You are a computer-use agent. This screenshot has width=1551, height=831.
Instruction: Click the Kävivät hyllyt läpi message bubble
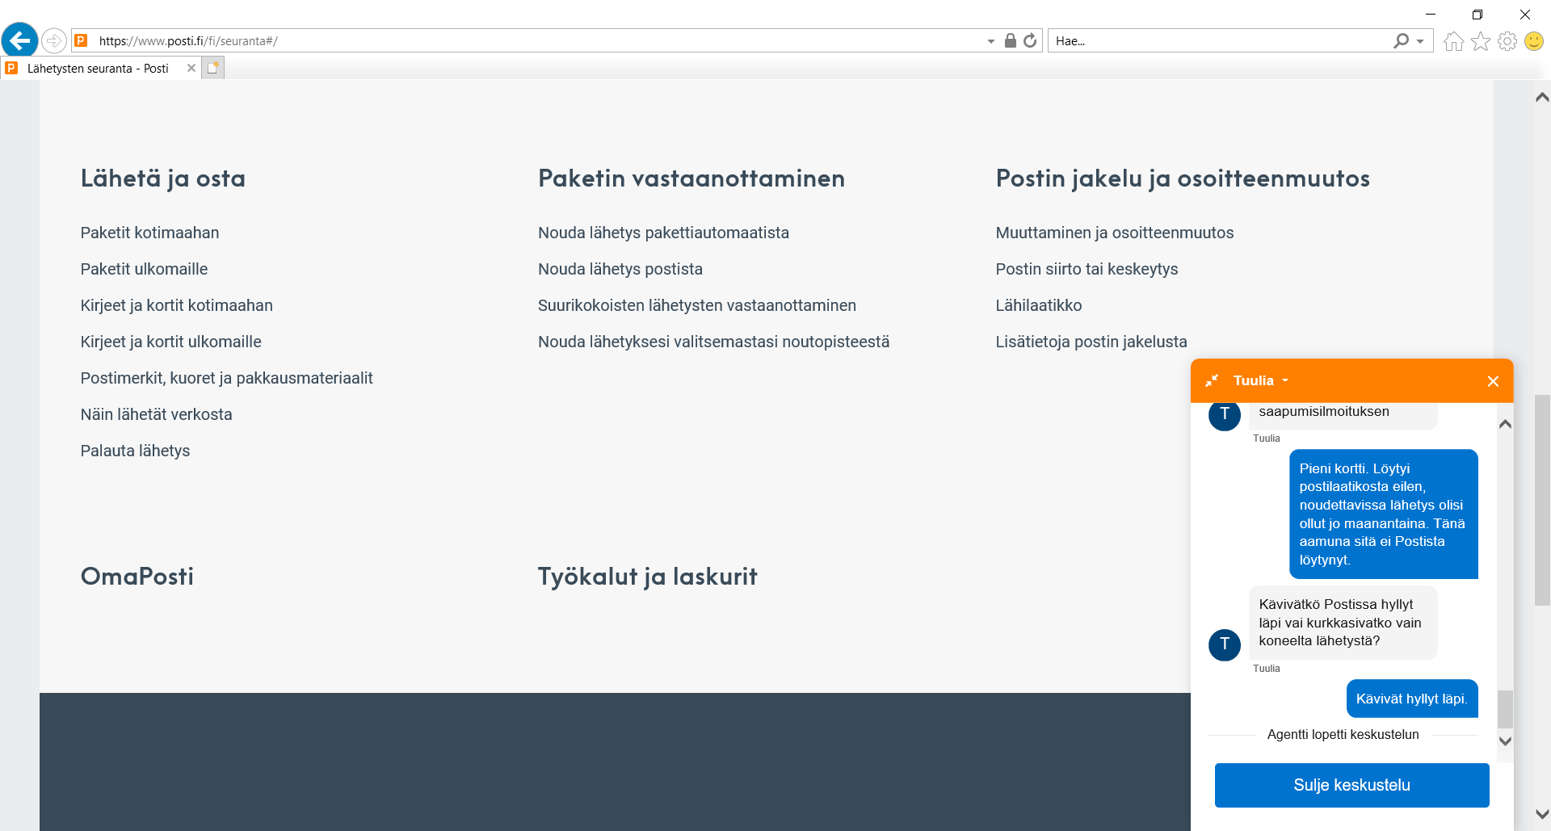tap(1411, 699)
